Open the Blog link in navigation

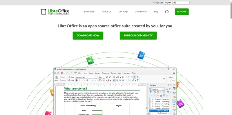click(156, 12)
